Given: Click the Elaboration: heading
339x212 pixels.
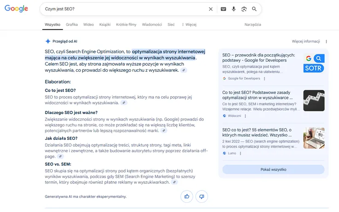Looking at the screenshot, I should click(57, 82).
